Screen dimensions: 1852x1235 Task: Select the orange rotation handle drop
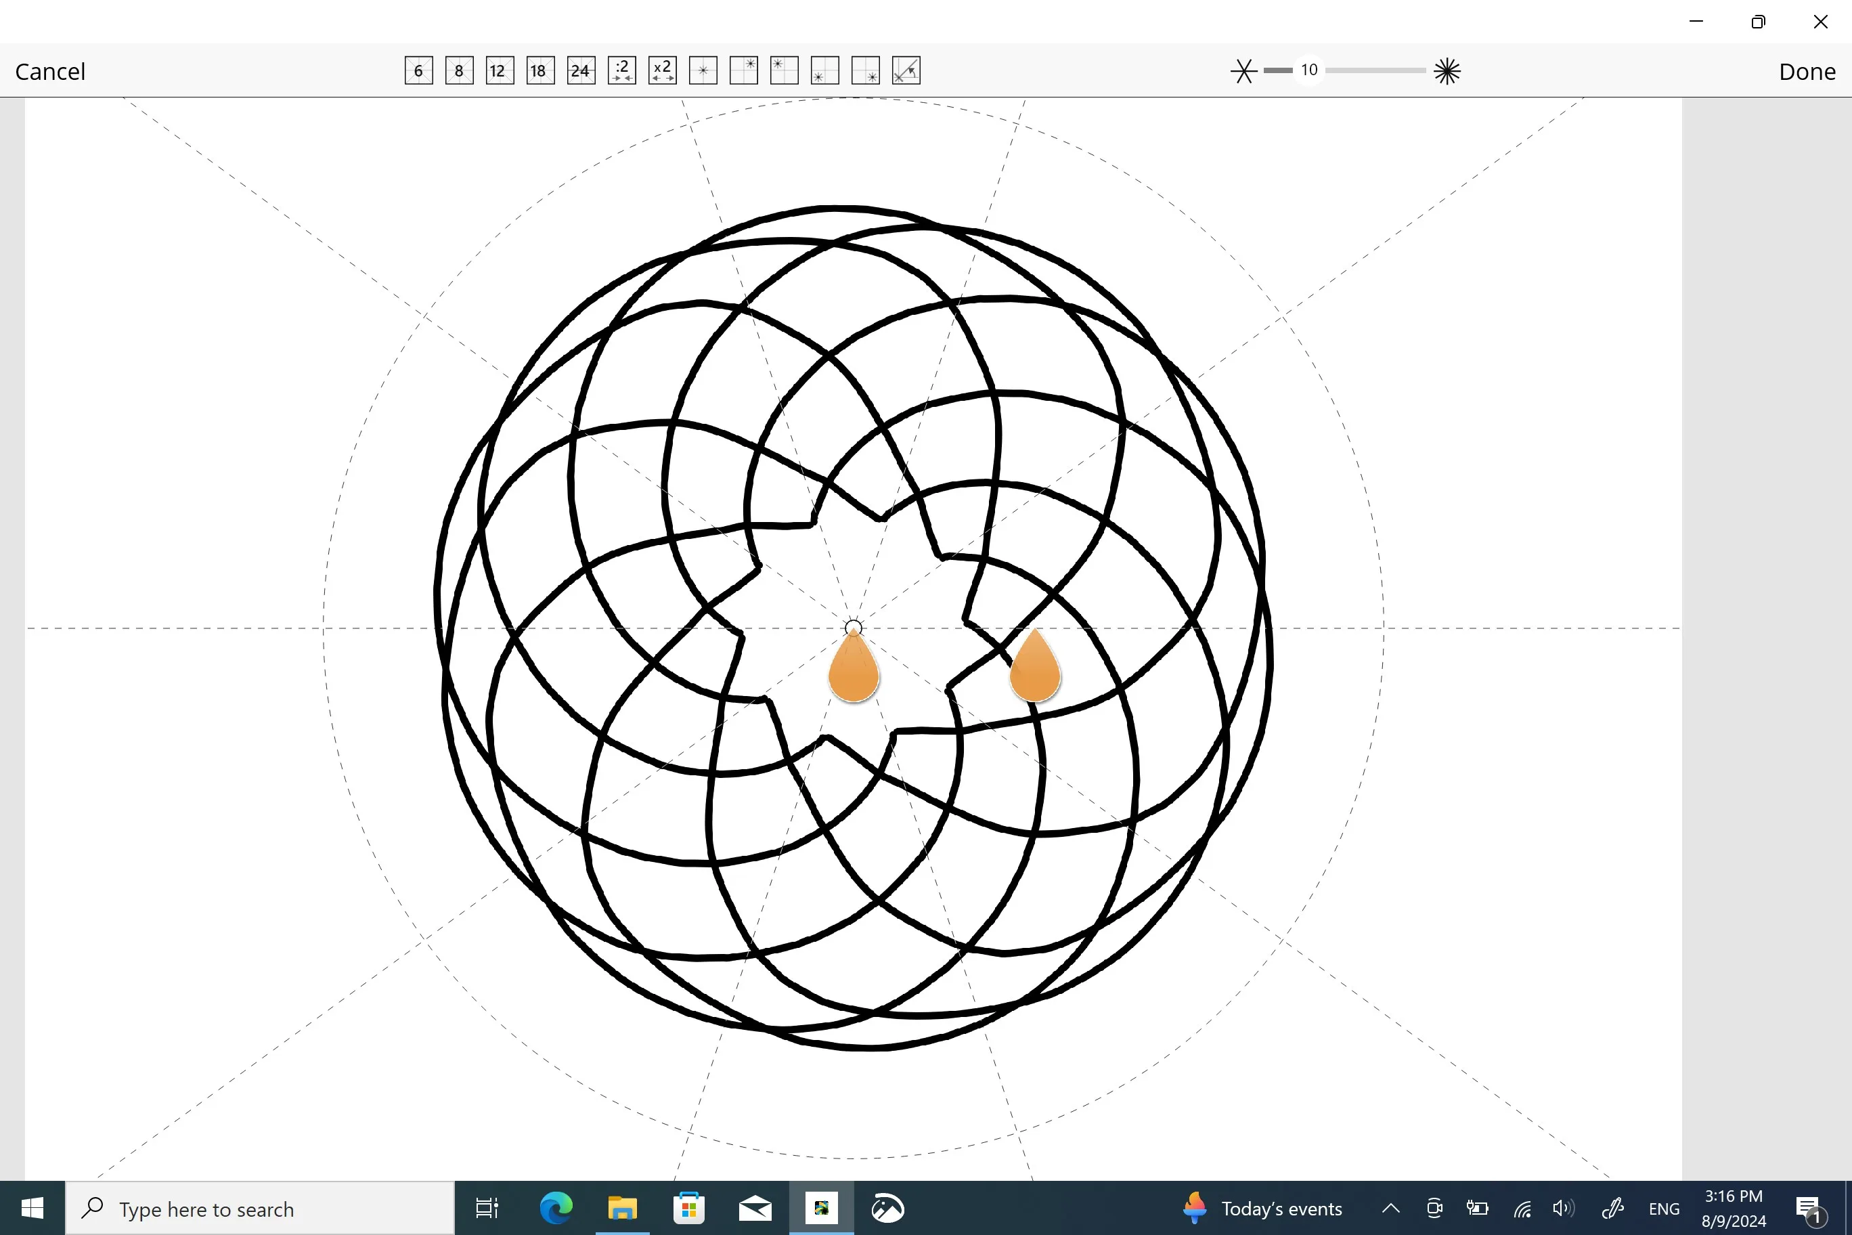point(1035,666)
